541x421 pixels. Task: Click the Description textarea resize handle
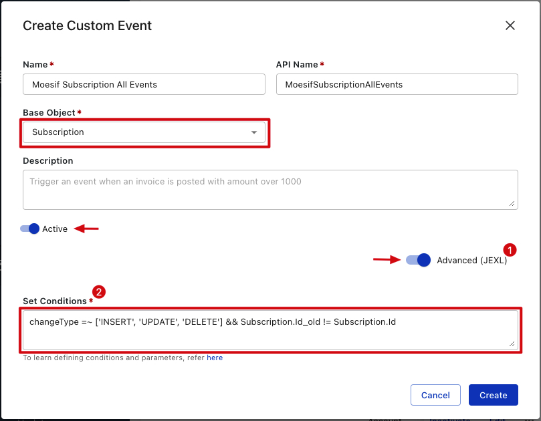[512, 204]
